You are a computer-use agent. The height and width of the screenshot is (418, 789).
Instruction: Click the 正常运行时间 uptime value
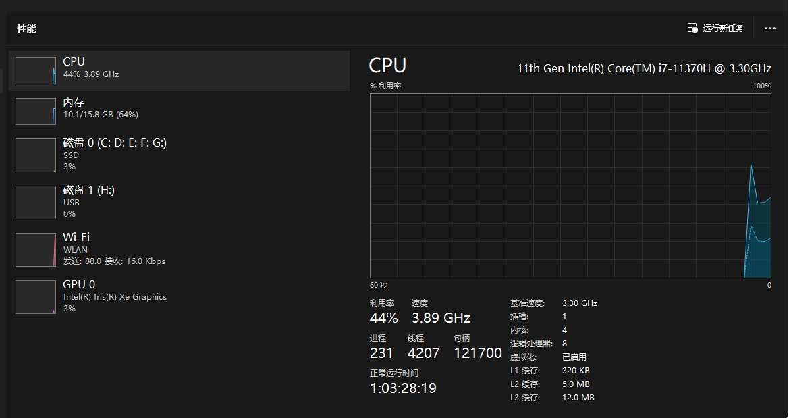(x=403, y=388)
